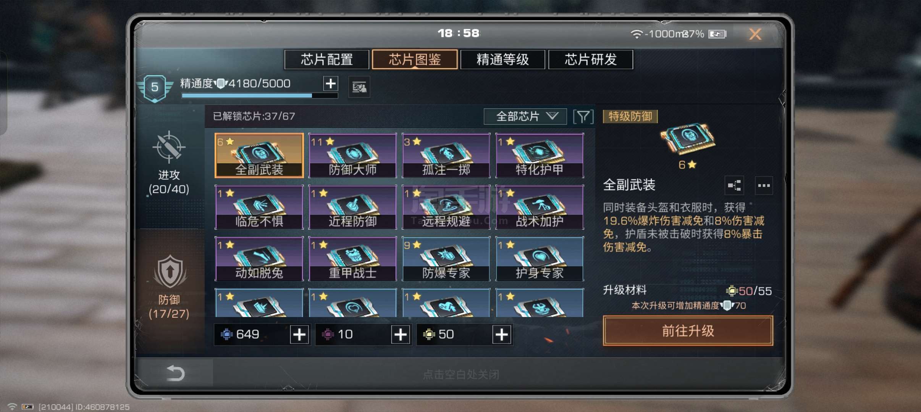This screenshot has width=921, height=412.
Task: Click the 前往升级 upgrade button
Action: click(688, 331)
